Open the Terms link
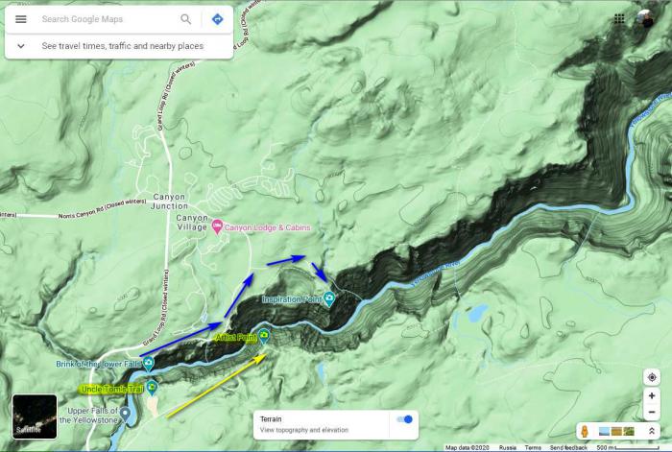672x452 pixels. (x=533, y=447)
